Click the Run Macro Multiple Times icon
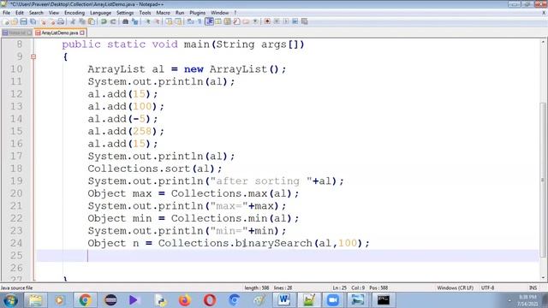The height and width of the screenshot is (308, 548). tap(295, 21)
